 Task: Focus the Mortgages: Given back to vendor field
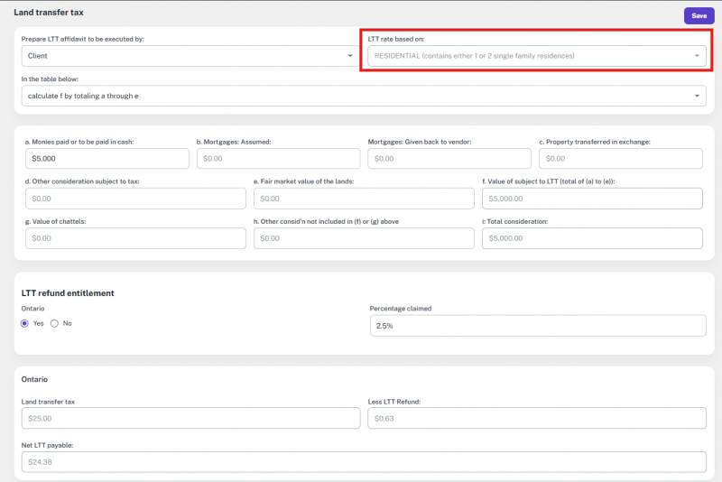pyautogui.click(x=449, y=158)
